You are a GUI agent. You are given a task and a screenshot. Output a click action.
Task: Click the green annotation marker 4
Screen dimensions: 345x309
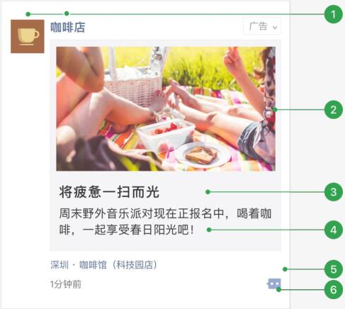[333, 230]
